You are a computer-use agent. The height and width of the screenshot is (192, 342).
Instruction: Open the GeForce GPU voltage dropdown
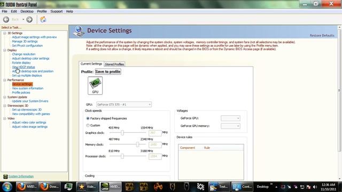click(230, 118)
